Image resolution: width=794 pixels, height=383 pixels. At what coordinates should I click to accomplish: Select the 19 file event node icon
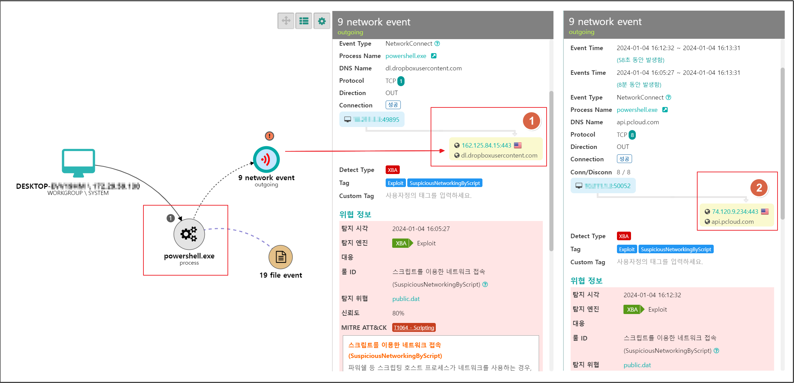click(x=281, y=257)
